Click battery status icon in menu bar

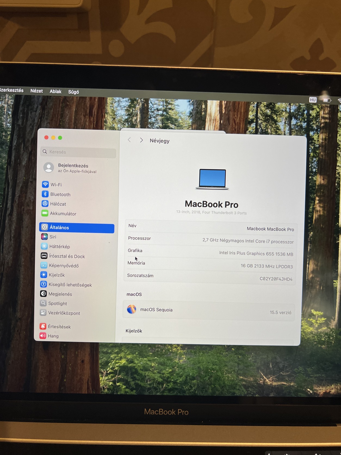[x=327, y=100]
